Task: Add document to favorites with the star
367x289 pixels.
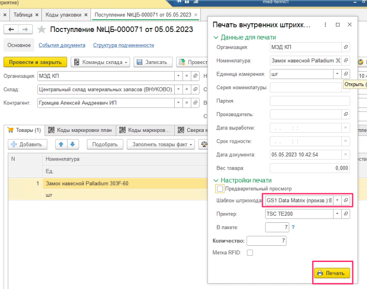Action: (x=42, y=29)
